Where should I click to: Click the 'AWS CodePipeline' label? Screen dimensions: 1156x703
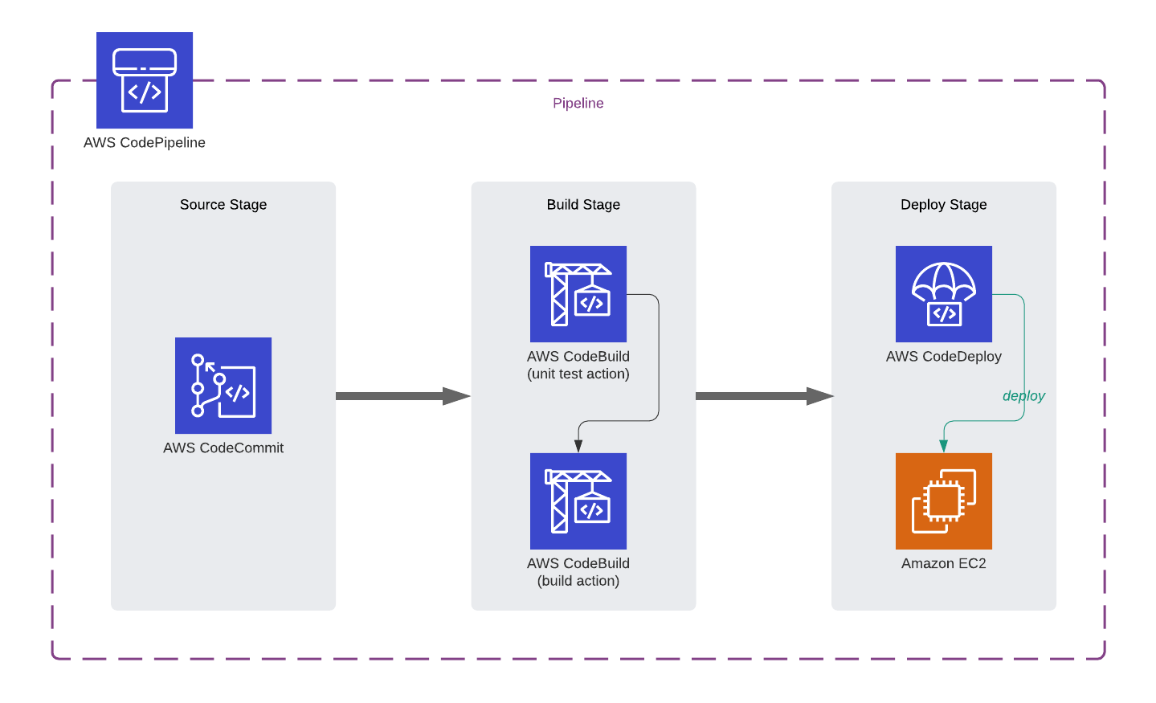[x=145, y=142]
